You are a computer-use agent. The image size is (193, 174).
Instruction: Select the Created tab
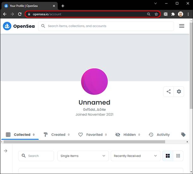[56, 134]
